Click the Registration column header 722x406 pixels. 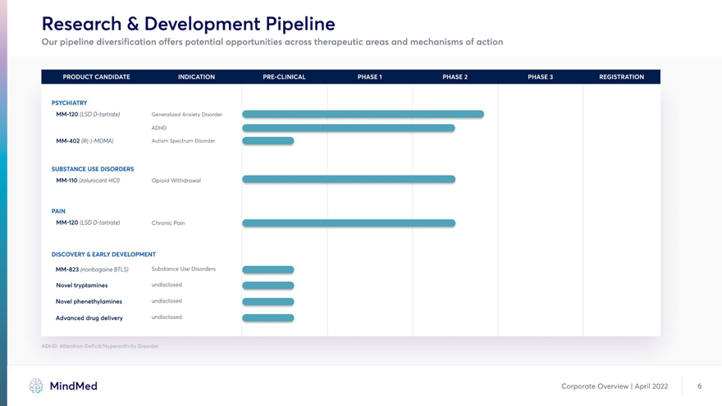[621, 77]
